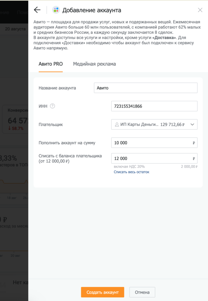Click the Отмена button
This screenshot has height=301, width=208.
(142, 292)
